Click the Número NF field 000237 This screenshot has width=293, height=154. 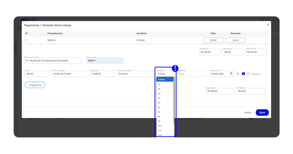(105, 61)
